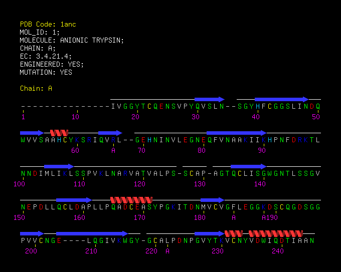Click residue number label 240

pyautogui.click(x=278, y=251)
